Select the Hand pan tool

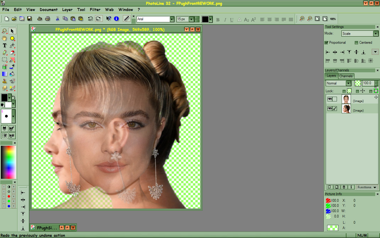tap(4, 38)
